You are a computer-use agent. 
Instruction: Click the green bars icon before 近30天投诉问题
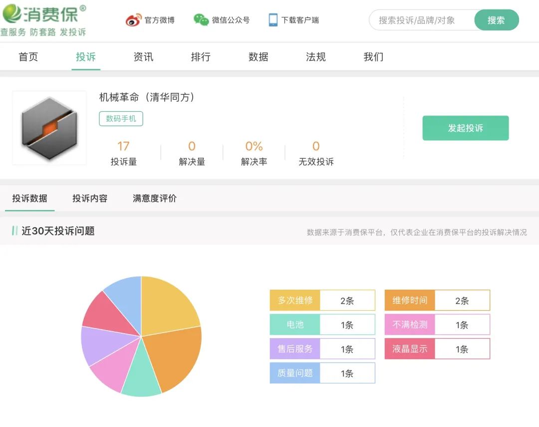(x=15, y=231)
